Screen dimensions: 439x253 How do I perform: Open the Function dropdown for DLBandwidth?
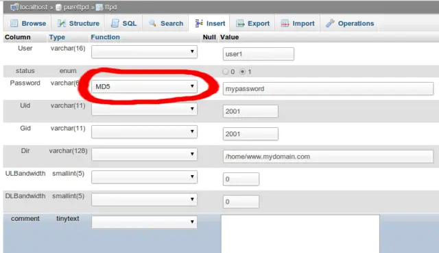pyautogui.click(x=144, y=199)
